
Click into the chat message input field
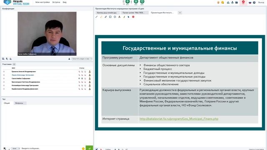tap(51, 148)
